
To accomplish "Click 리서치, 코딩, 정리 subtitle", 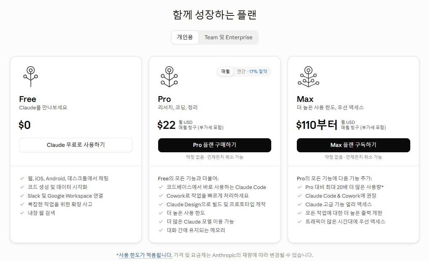I will coord(178,108).
